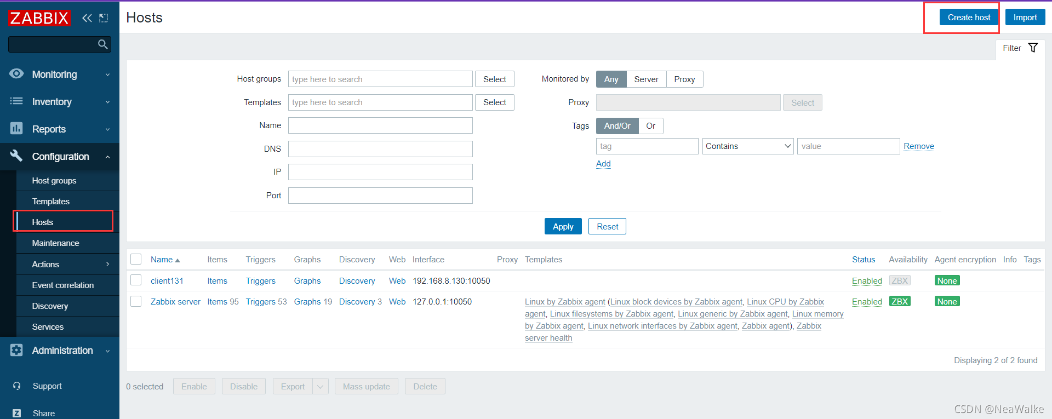The width and height of the screenshot is (1052, 419).
Task: Click grey ZBX availability badge for client131
Action: coord(900,280)
